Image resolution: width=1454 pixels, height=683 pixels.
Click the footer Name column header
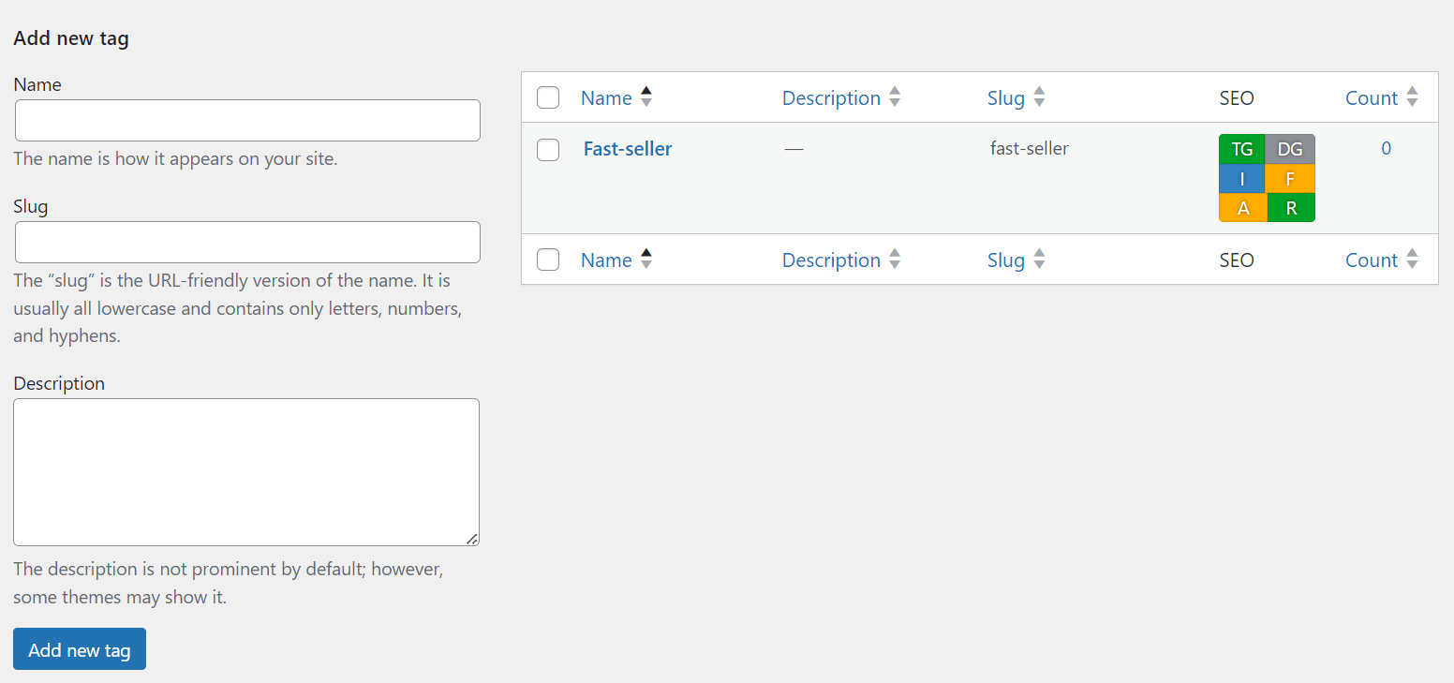pyautogui.click(x=606, y=260)
